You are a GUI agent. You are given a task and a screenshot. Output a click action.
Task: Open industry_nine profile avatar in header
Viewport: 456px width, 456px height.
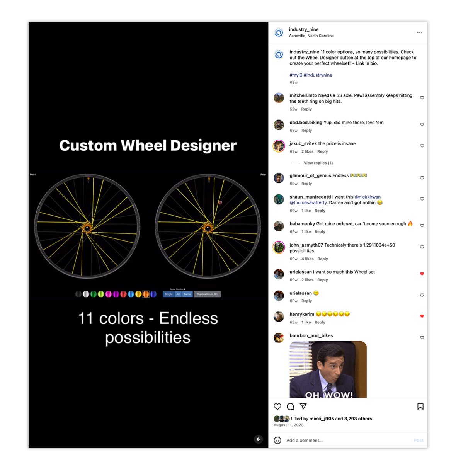279,32
